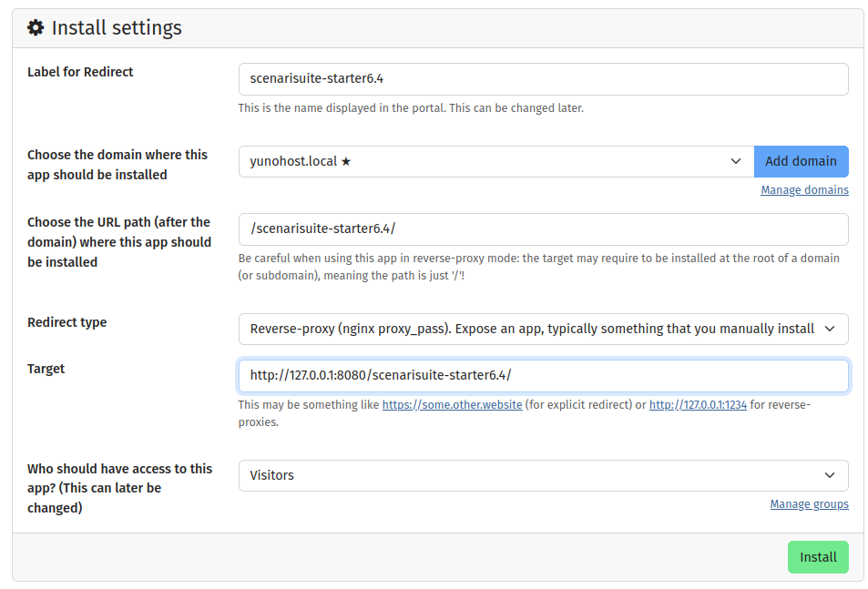Open the Manage groups link
This screenshot has width=868, height=589.
(x=809, y=504)
